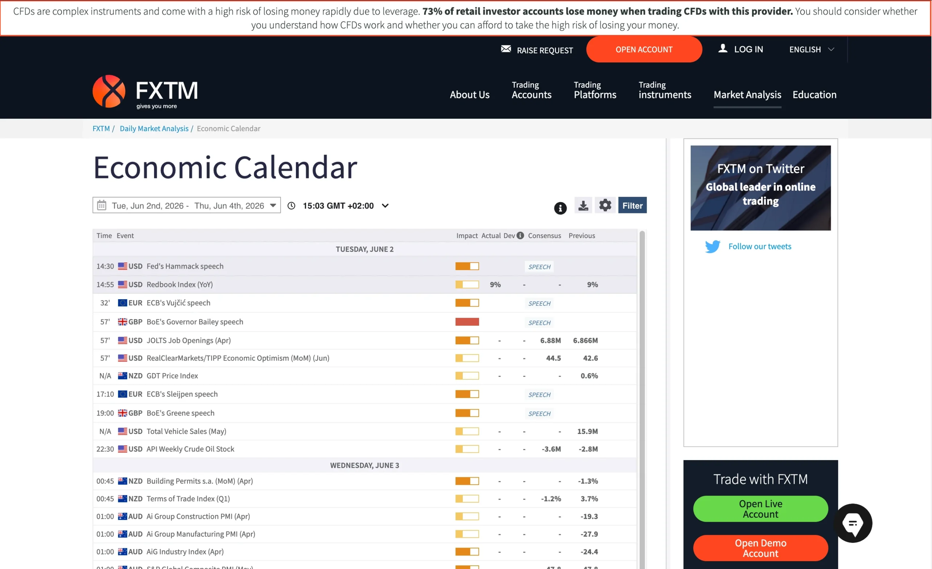Download the calendar data
The image size is (932, 569).
click(583, 205)
